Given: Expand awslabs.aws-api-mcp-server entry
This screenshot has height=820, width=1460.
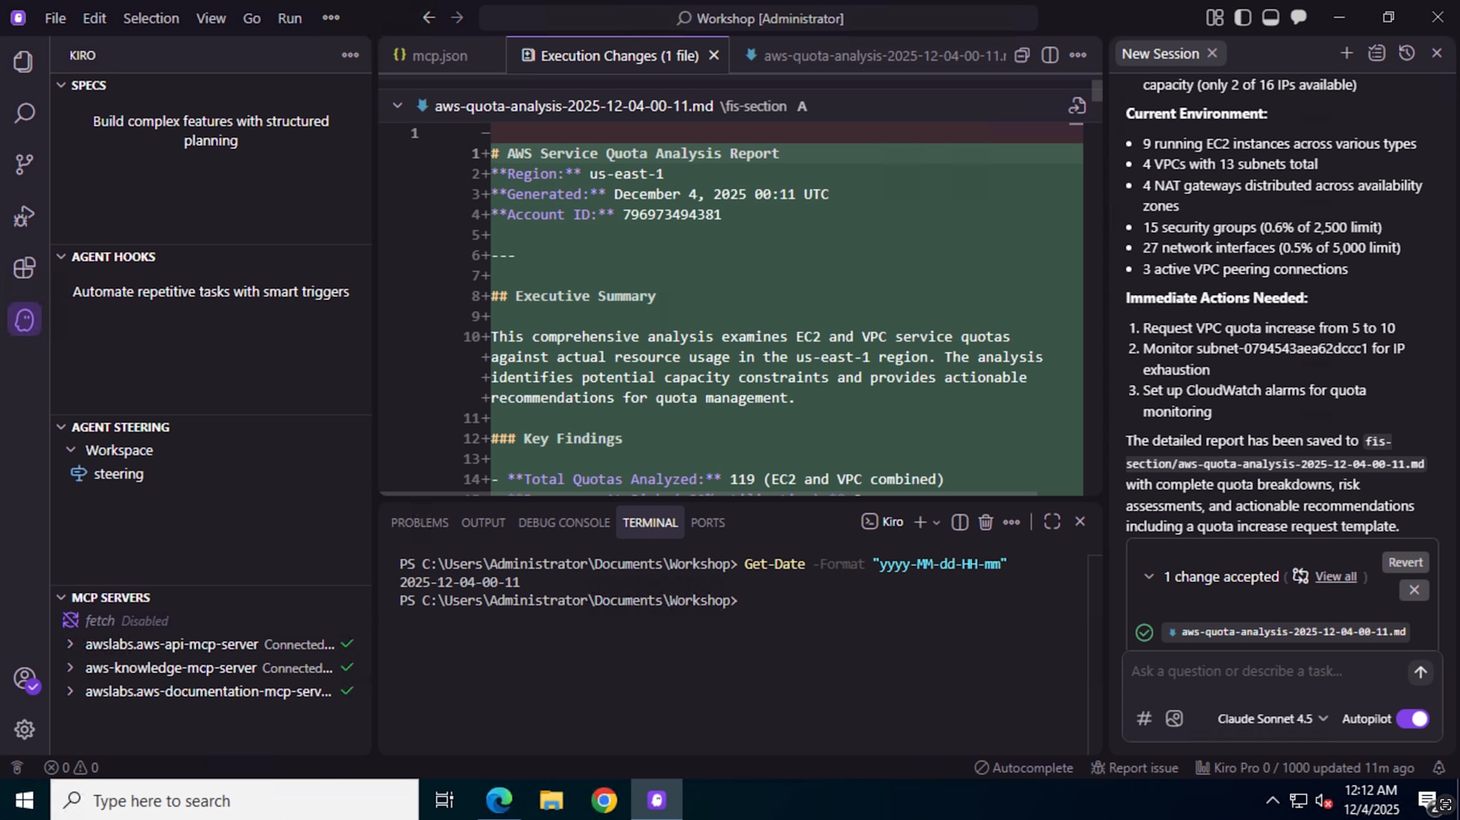Looking at the screenshot, I should pos(70,644).
